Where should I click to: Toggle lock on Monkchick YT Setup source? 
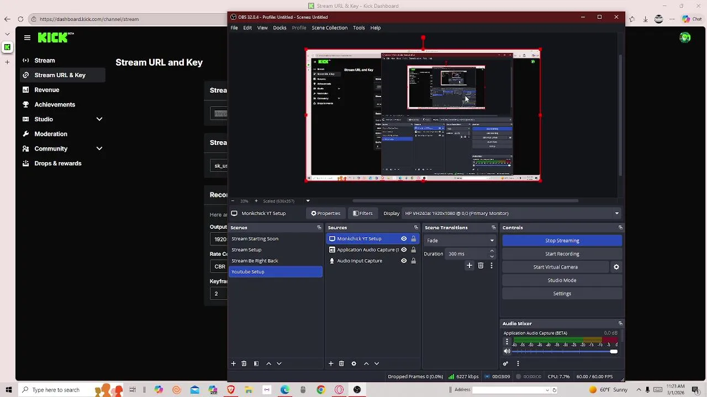(x=413, y=239)
